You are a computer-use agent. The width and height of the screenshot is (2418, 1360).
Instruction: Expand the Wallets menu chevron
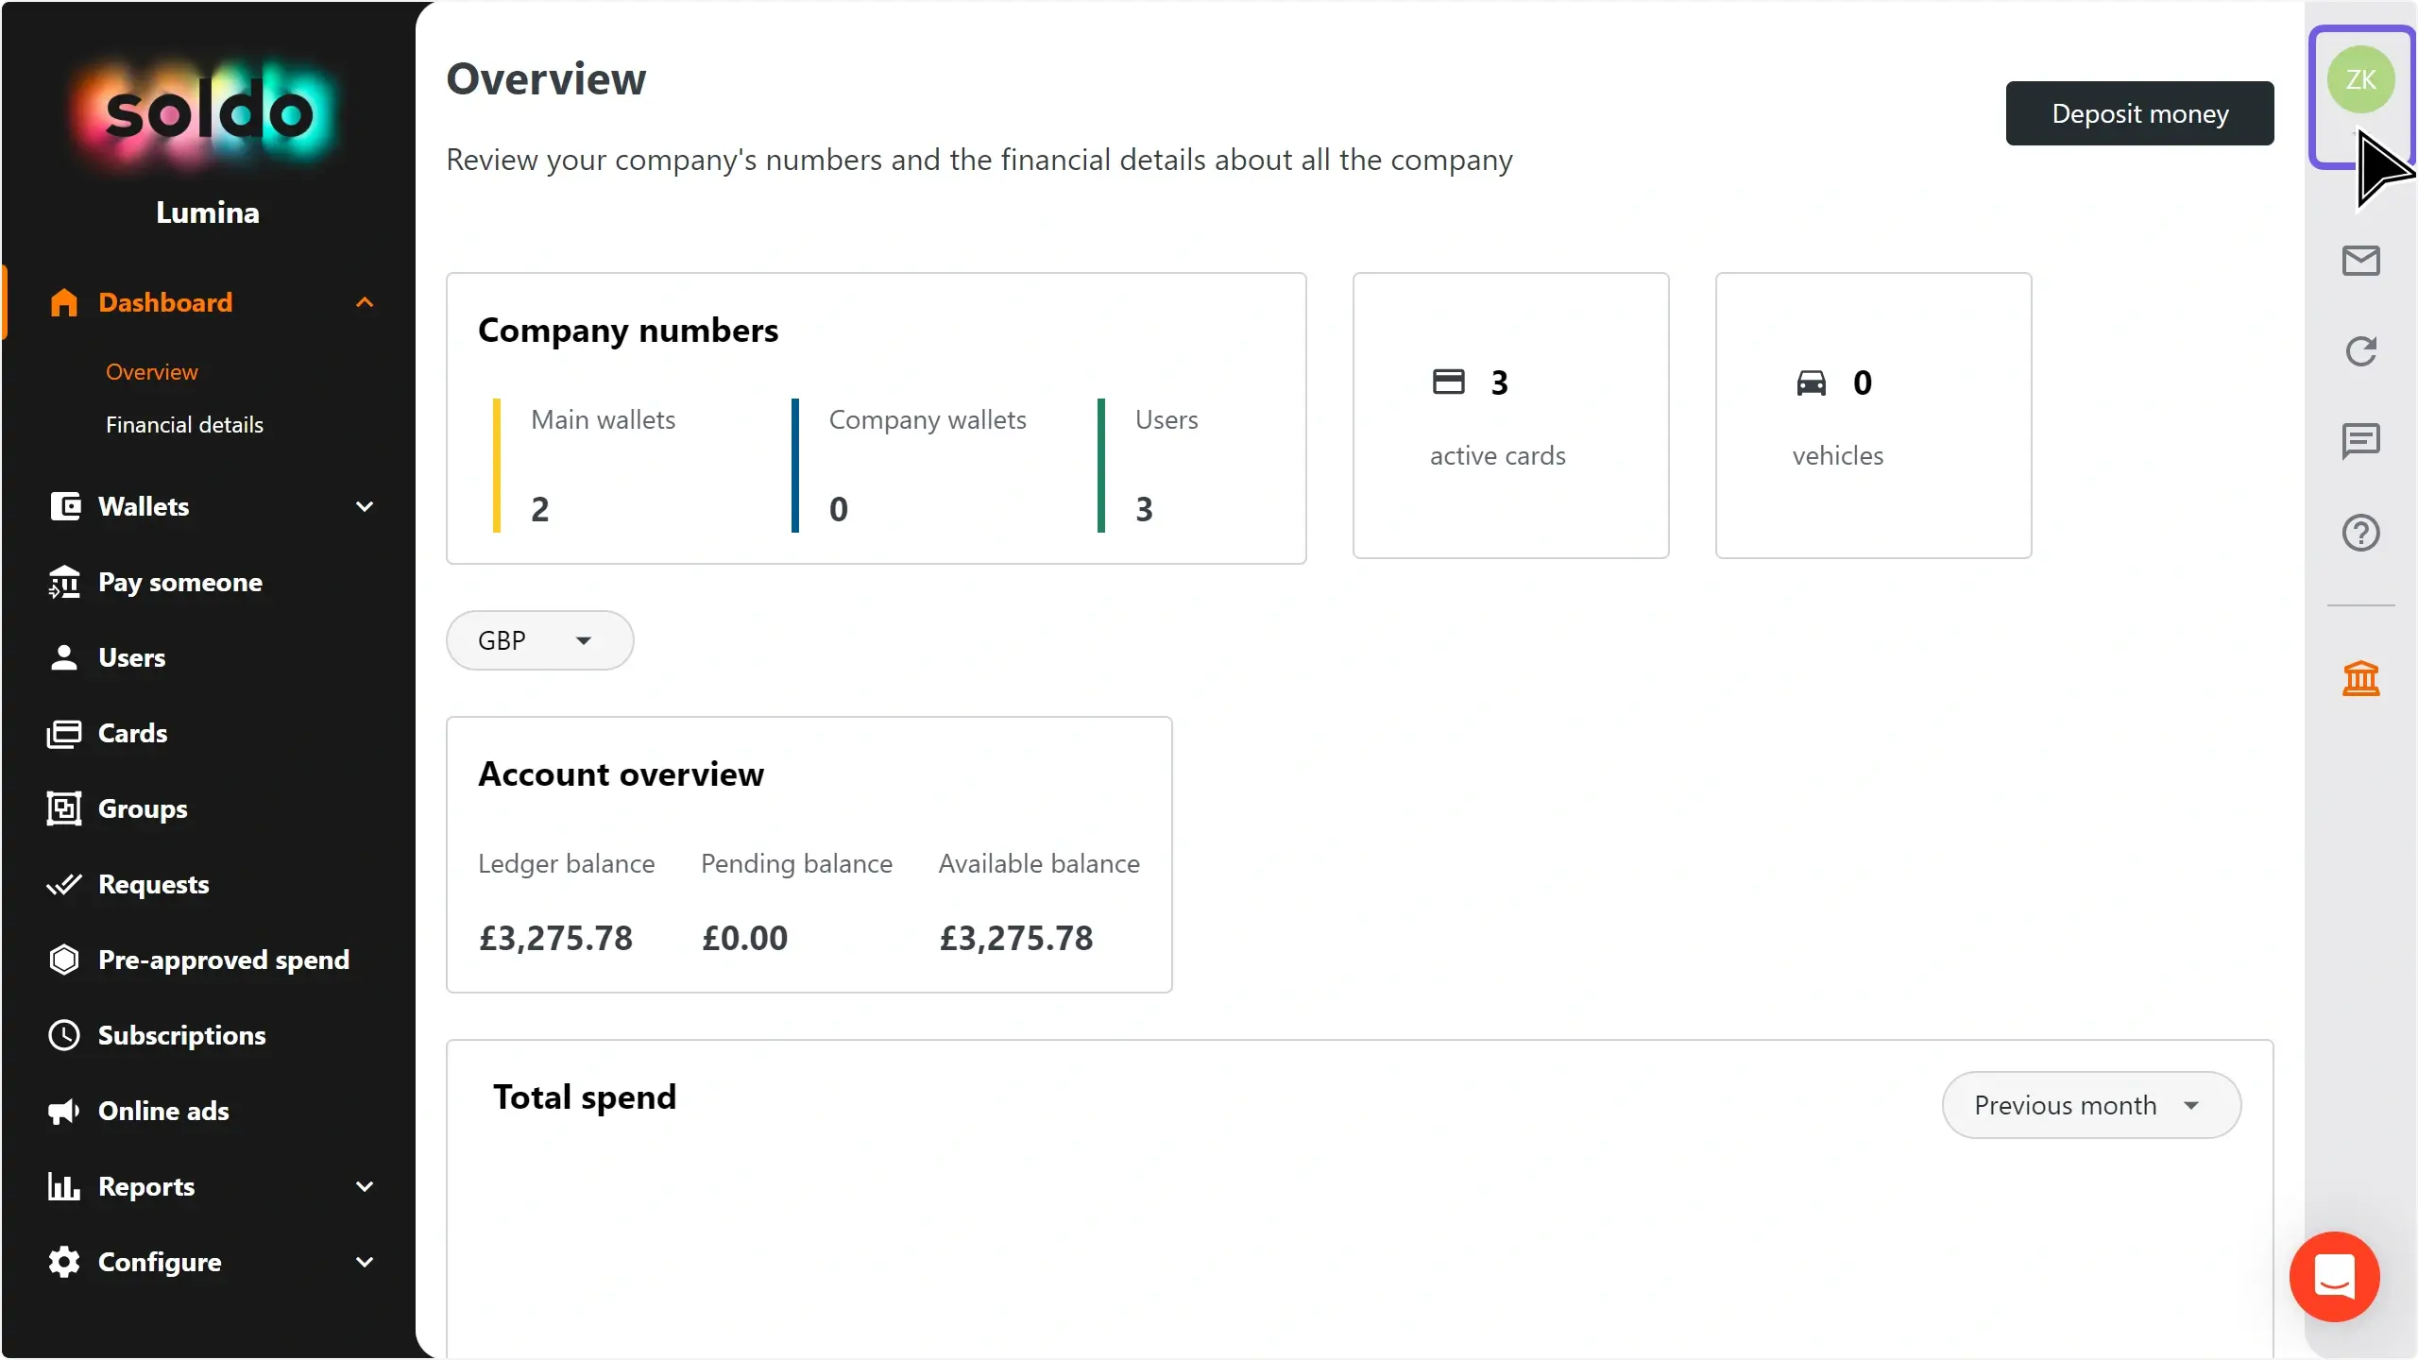[365, 506]
